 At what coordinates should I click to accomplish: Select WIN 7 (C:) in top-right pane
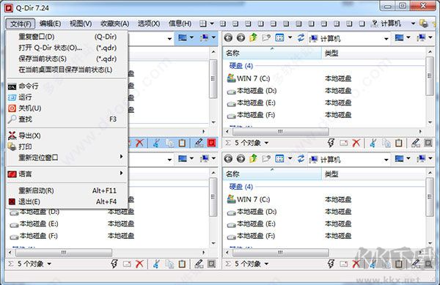click(x=249, y=78)
